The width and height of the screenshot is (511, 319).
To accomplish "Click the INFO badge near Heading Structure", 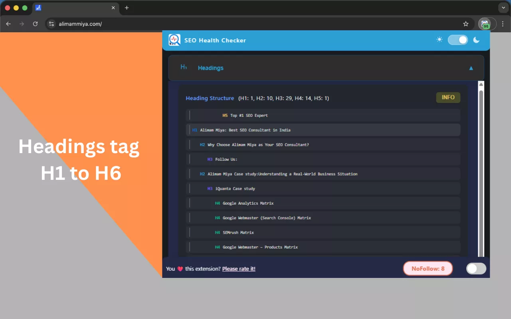I will tap(448, 97).
